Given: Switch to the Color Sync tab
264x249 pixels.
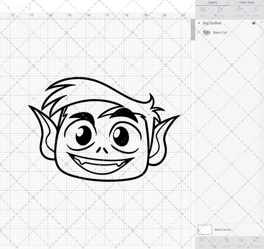Looking at the screenshot, I should [247, 2].
